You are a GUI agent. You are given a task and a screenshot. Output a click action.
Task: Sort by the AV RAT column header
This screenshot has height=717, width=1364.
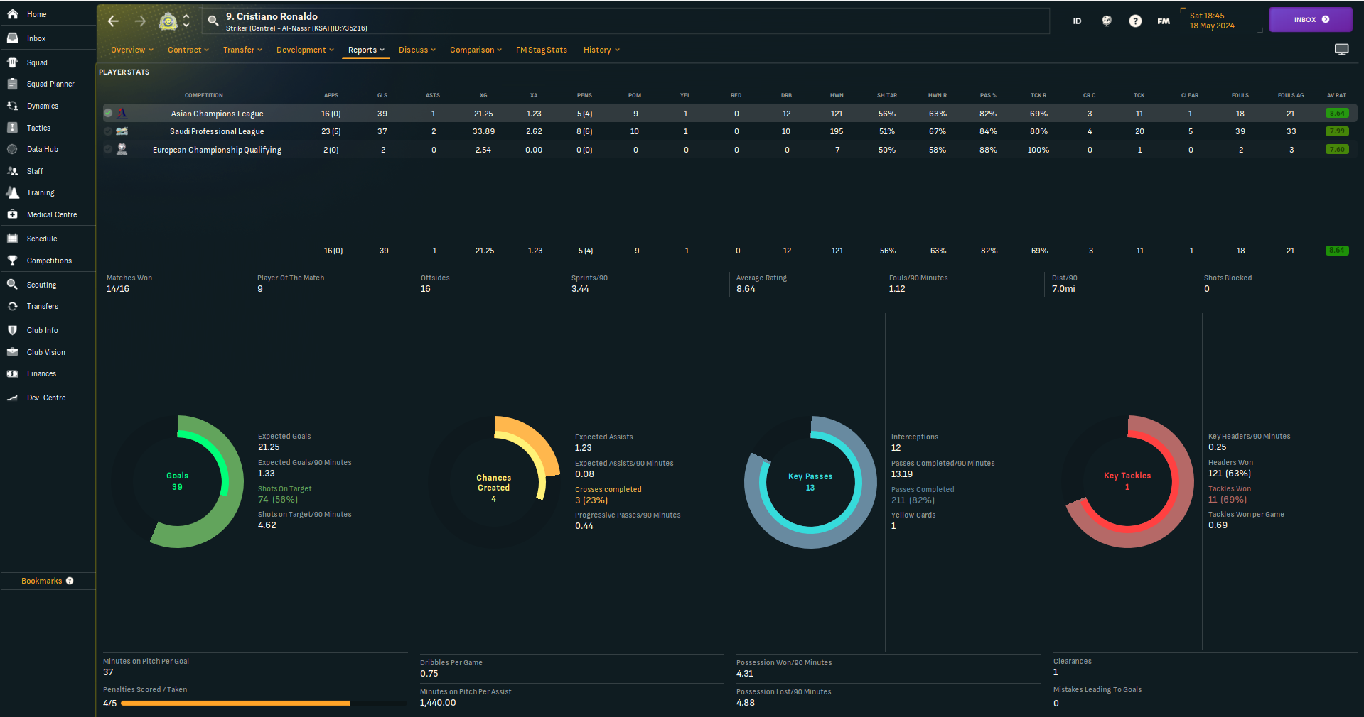pos(1336,95)
